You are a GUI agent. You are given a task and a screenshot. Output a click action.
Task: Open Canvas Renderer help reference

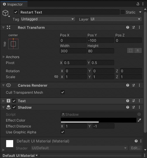click(x=128, y=85)
